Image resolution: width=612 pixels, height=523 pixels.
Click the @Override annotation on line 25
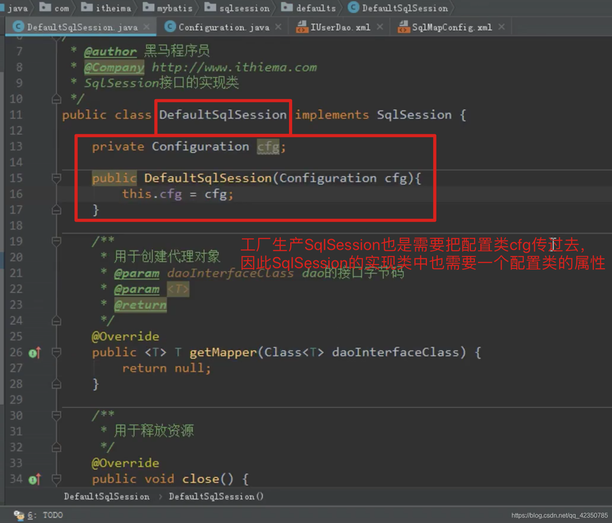(125, 337)
